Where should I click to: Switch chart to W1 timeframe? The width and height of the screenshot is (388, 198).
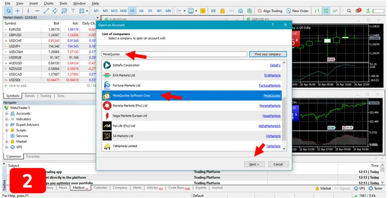coord(159,11)
